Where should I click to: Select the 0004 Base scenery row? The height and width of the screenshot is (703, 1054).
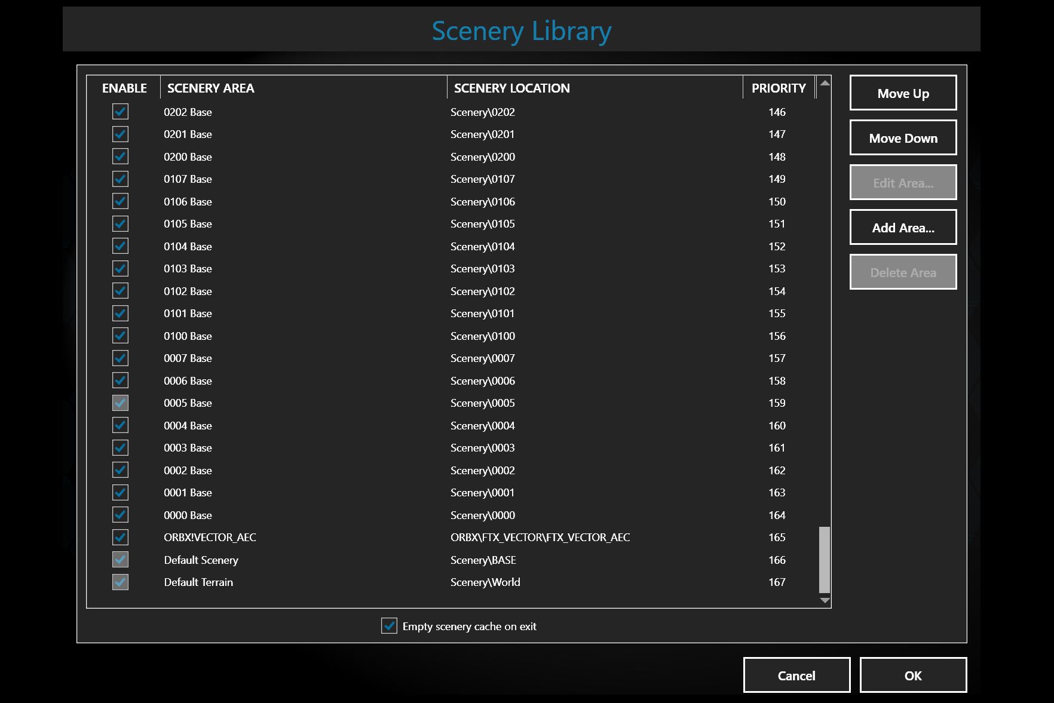tap(188, 425)
